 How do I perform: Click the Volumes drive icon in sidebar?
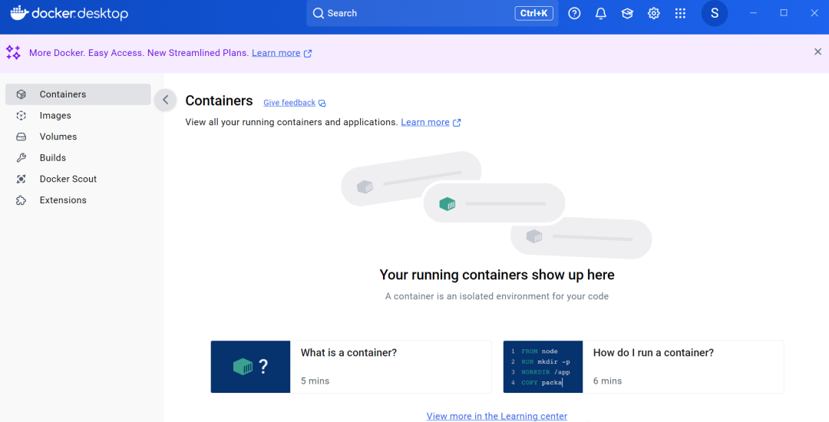[x=21, y=137]
